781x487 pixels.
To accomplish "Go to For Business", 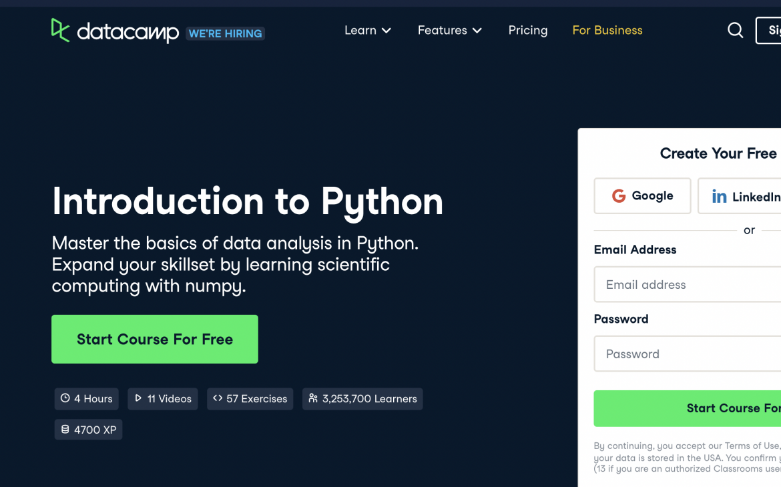I will (x=607, y=31).
